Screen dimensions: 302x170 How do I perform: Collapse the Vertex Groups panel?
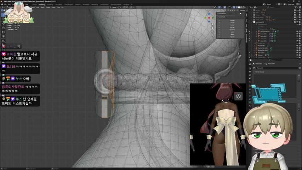259,72
